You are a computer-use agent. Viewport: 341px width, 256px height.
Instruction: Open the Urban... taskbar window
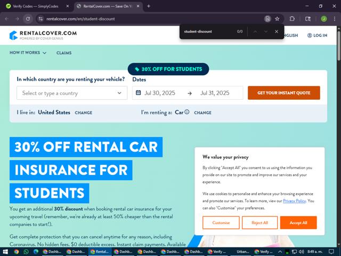pyautogui.click(x=242, y=252)
